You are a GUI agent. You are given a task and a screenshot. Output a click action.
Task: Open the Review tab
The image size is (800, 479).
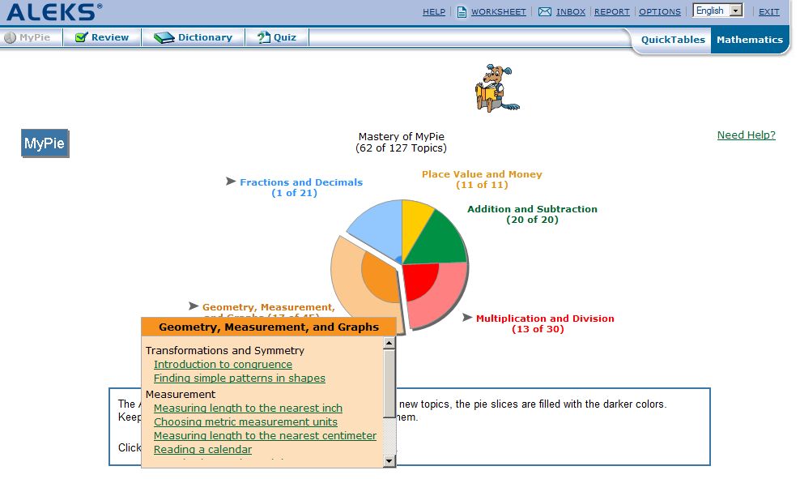click(x=102, y=37)
